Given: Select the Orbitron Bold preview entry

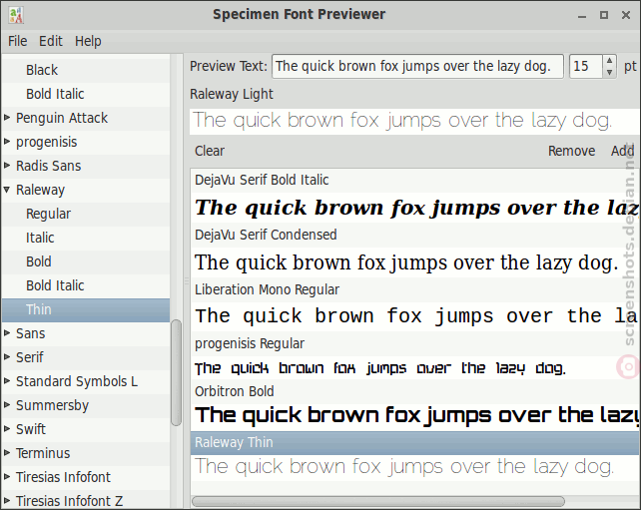Looking at the screenshot, I should pos(415,406).
